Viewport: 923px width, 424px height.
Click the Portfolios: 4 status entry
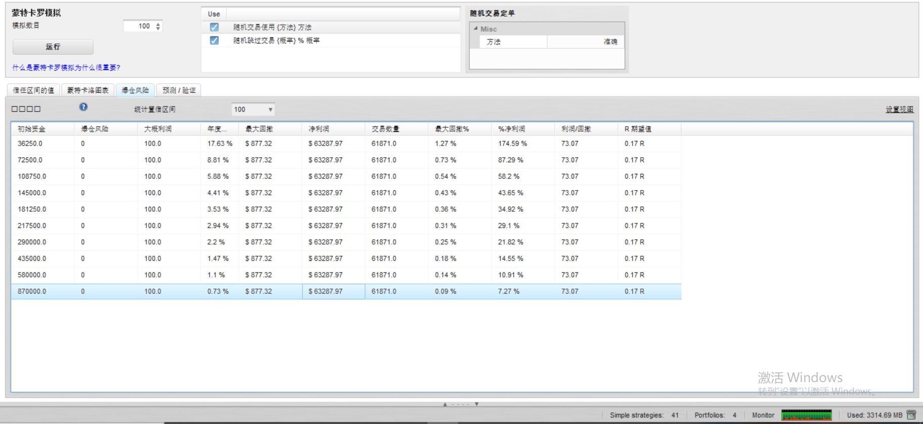[715, 415]
